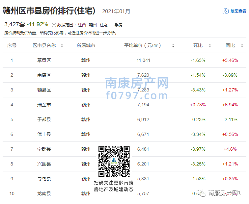Select 兴国县 district name

44,164
